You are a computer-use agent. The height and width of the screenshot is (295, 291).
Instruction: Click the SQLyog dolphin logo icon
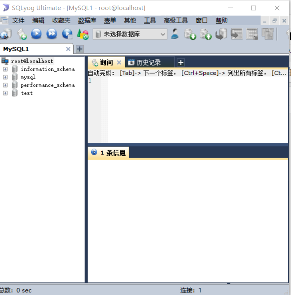[x=6, y=8]
